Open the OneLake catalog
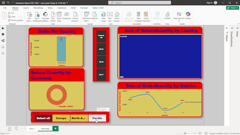Image resolution: width=240 pixels, height=135 pixels. click(x=45, y=17)
